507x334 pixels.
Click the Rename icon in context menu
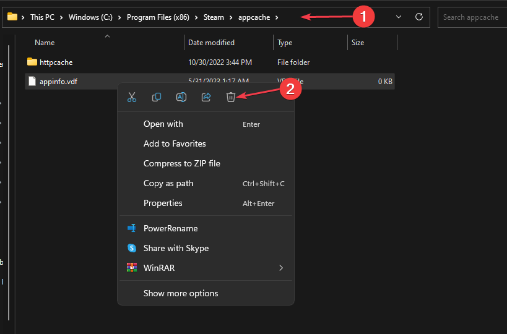point(181,97)
